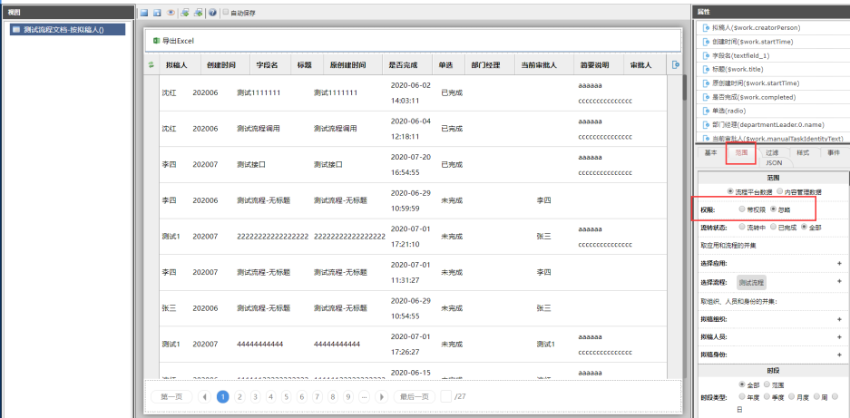Click the blue help question-mark icon

tap(212, 14)
